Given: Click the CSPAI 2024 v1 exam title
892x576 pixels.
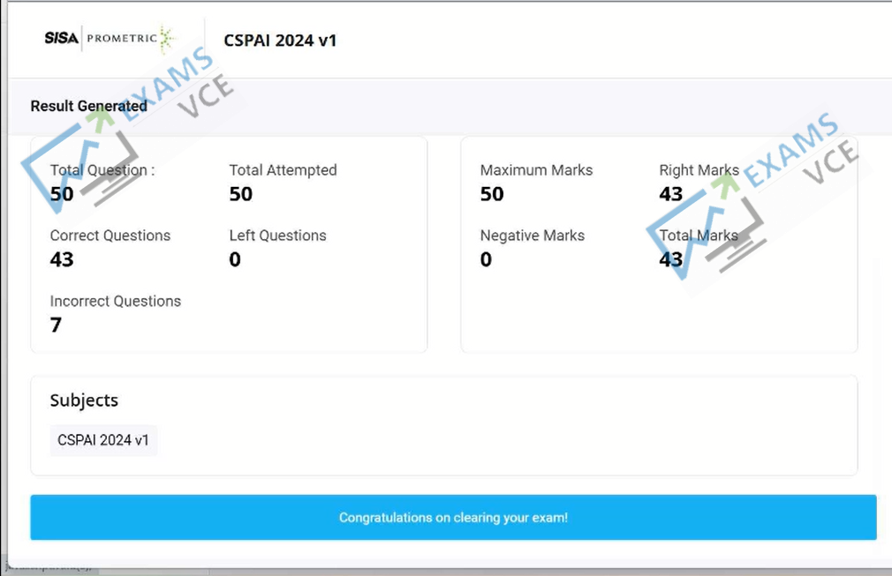Looking at the screenshot, I should point(280,41).
